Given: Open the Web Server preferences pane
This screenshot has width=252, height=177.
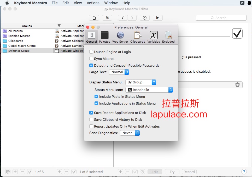Looking at the screenshot, I should pyautogui.click(x=120, y=37).
